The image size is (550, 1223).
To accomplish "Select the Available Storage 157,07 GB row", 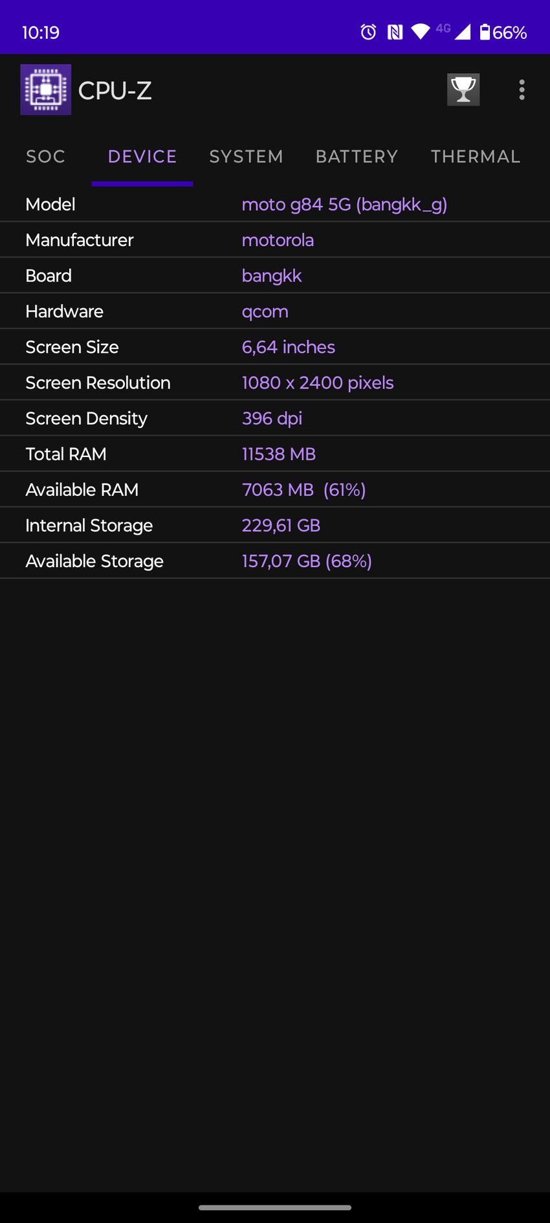I will tap(275, 561).
